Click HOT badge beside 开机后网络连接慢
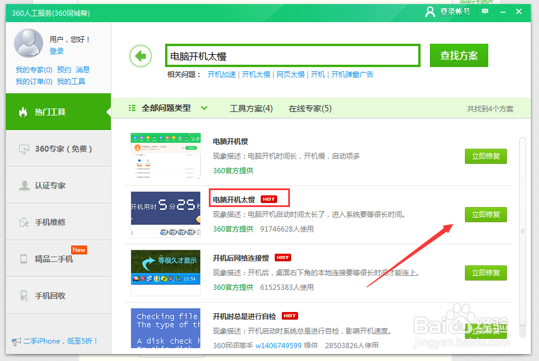Image resolution: width=539 pixels, height=361 pixels. pos(283,258)
